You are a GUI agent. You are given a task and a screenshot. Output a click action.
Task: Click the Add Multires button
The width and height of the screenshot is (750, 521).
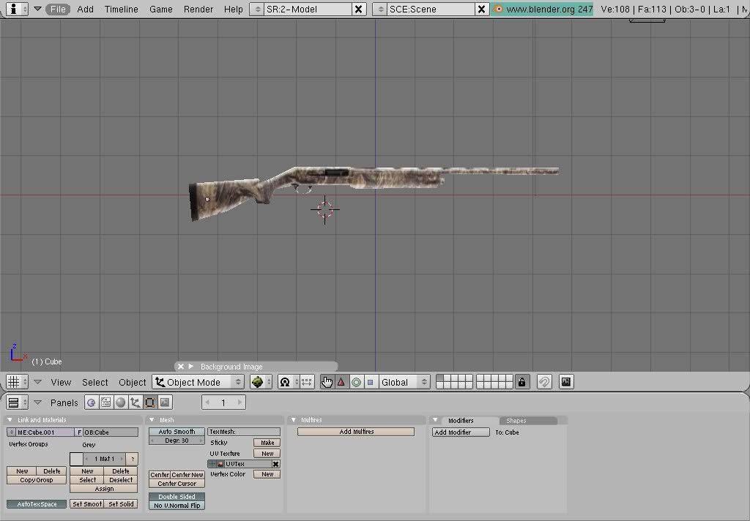tap(356, 432)
